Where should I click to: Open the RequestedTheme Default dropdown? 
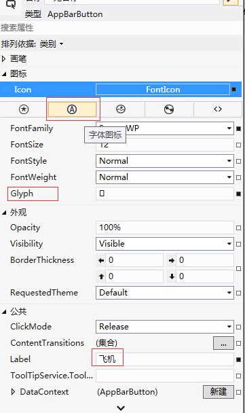165,293
